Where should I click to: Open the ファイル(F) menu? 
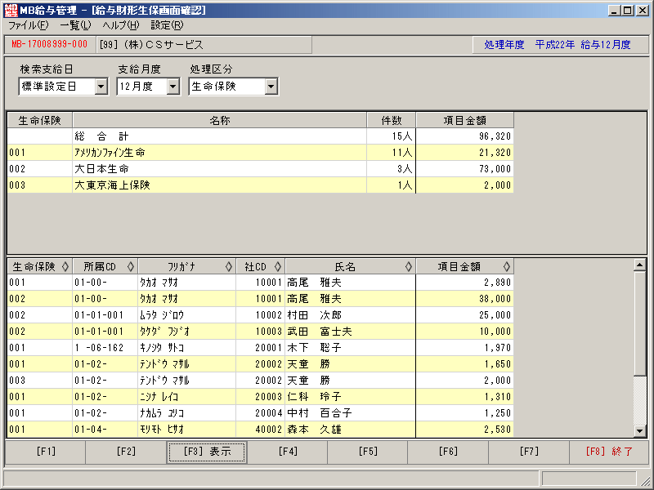coord(29,25)
